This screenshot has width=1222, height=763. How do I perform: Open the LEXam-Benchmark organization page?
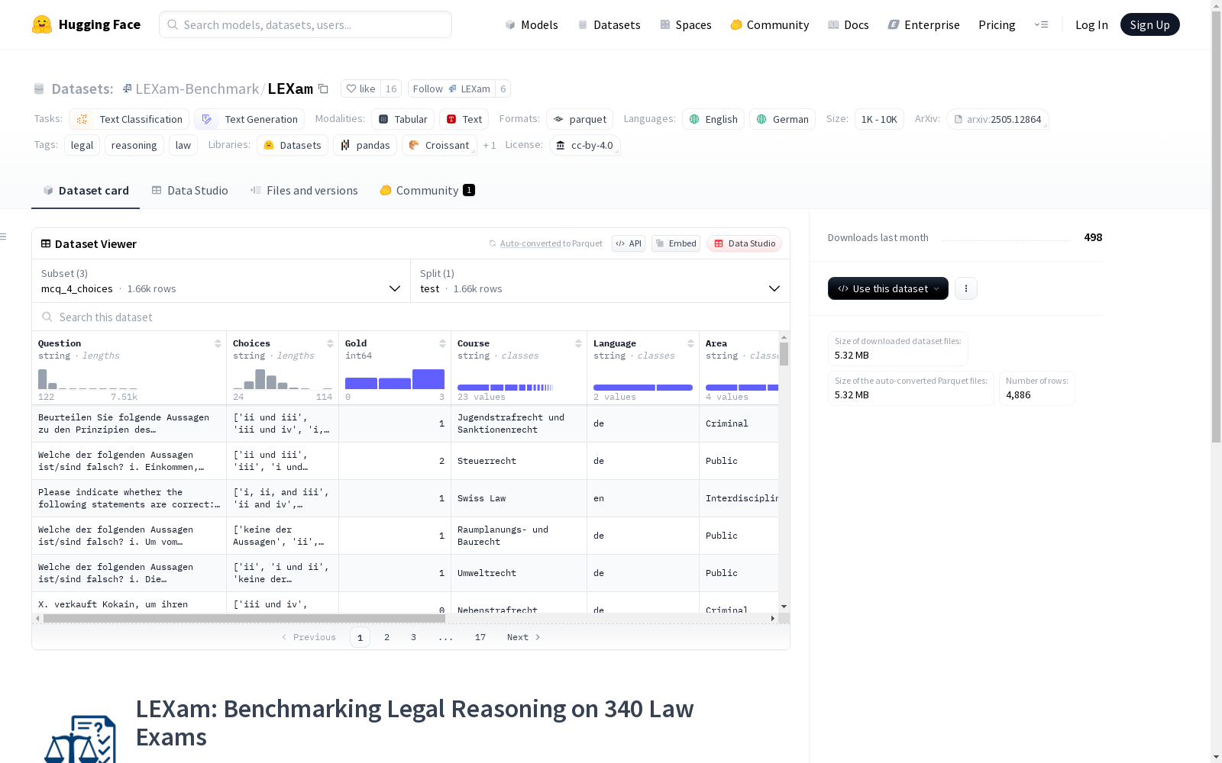coord(197,89)
